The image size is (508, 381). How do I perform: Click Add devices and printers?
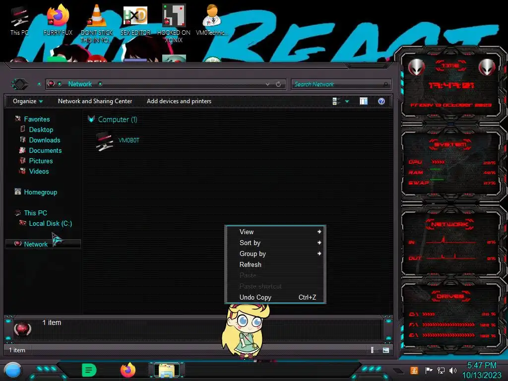pyautogui.click(x=179, y=101)
